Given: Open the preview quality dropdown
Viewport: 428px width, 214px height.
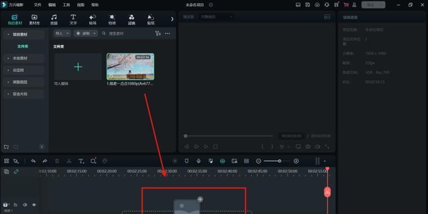Looking at the screenshot, I should click(x=216, y=17).
